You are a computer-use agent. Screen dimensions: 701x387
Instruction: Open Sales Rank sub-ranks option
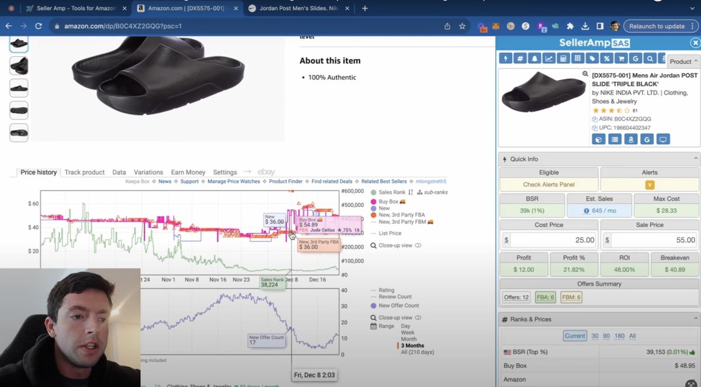pyautogui.click(x=431, y=192)
